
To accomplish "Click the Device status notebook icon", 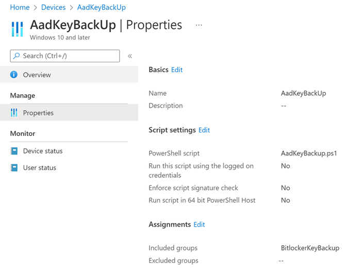I will click(x=14, y=151).
